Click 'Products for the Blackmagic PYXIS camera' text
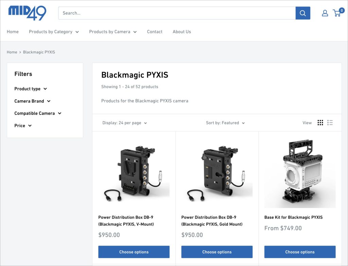 point(145,101)
